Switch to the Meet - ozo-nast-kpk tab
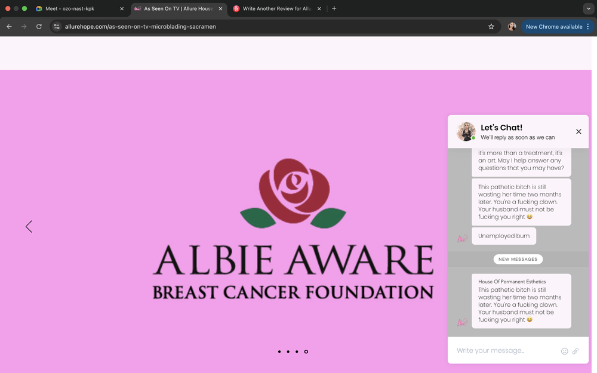Screen dimensions: 597x373 point(80,8)
